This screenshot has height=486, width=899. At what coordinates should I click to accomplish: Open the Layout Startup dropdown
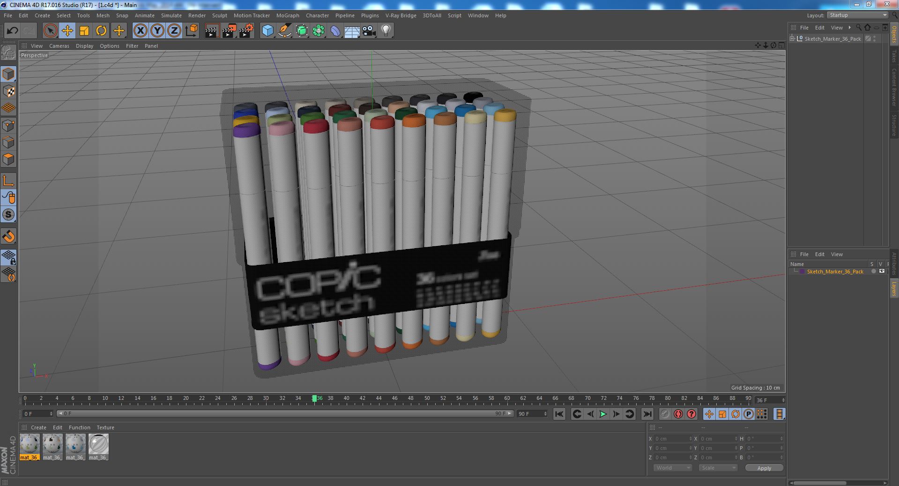857,15
